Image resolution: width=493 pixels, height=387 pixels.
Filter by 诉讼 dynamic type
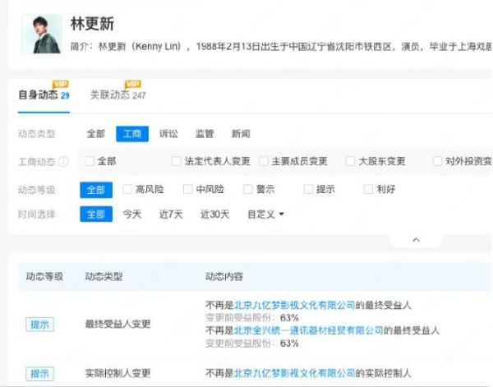pos(168,134)
